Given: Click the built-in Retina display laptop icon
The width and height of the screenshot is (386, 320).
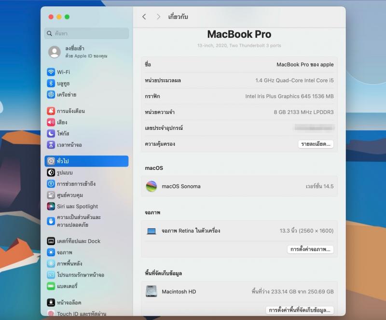Looking at the screenshot, I should click(x=152, y=231).
